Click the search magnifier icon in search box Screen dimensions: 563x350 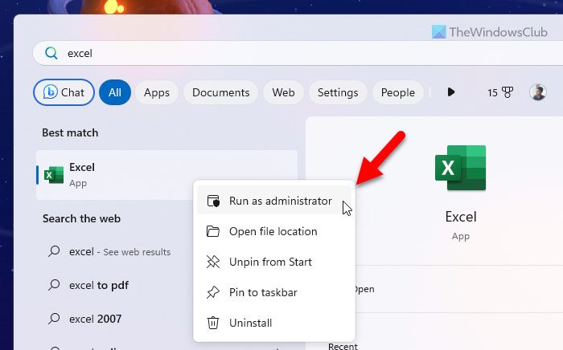(51, 53)
